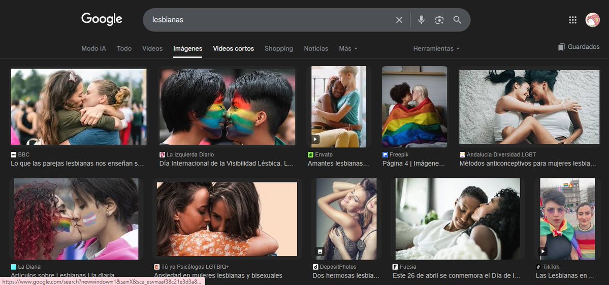Expand the Más dropdown menu
This screenshot has width=609, height=285.
(348, 49)
